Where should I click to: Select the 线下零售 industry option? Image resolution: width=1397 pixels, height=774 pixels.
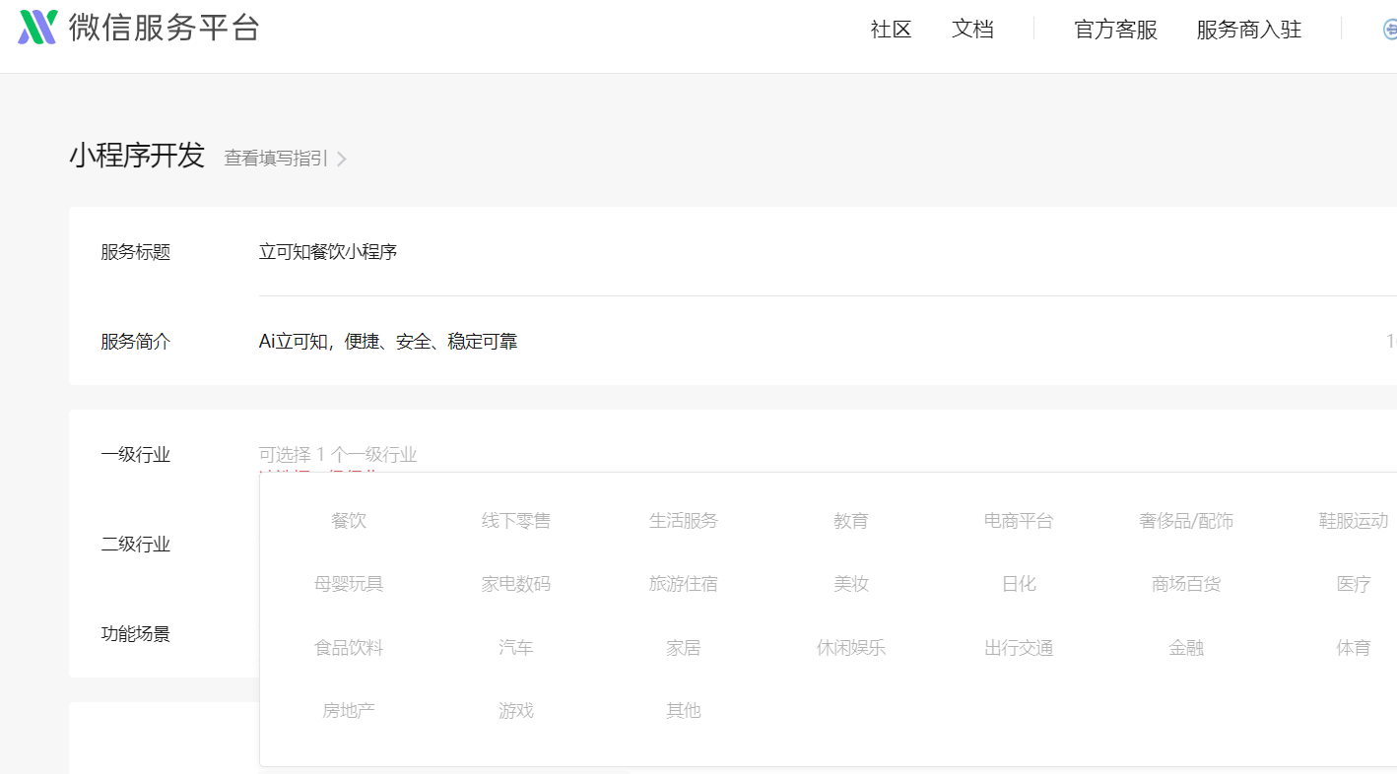(516, 521)
